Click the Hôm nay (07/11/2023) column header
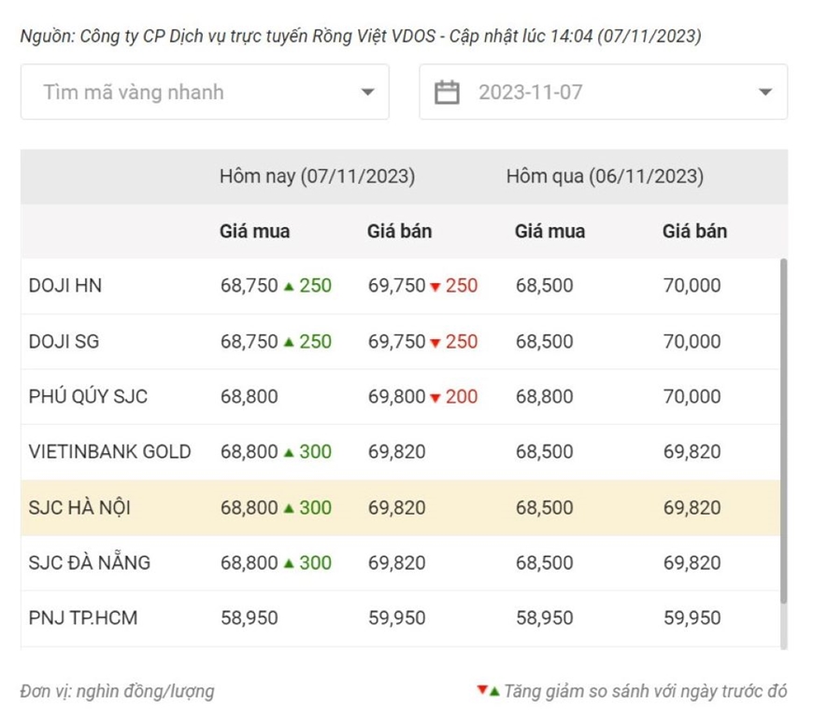Screen dimensions: 813x725 (x=318, y=177)
